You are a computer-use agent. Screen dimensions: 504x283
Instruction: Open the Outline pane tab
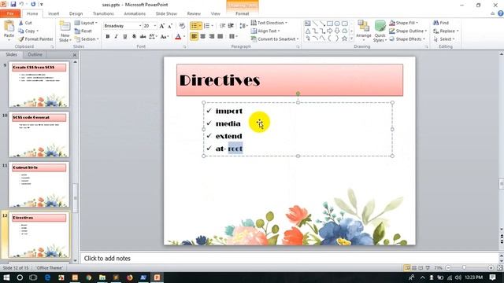pos(35,54)
